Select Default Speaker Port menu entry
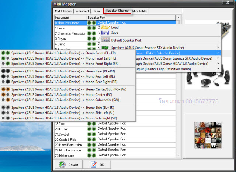The height and width of the screenshot is (172, 236). (161, 40)
